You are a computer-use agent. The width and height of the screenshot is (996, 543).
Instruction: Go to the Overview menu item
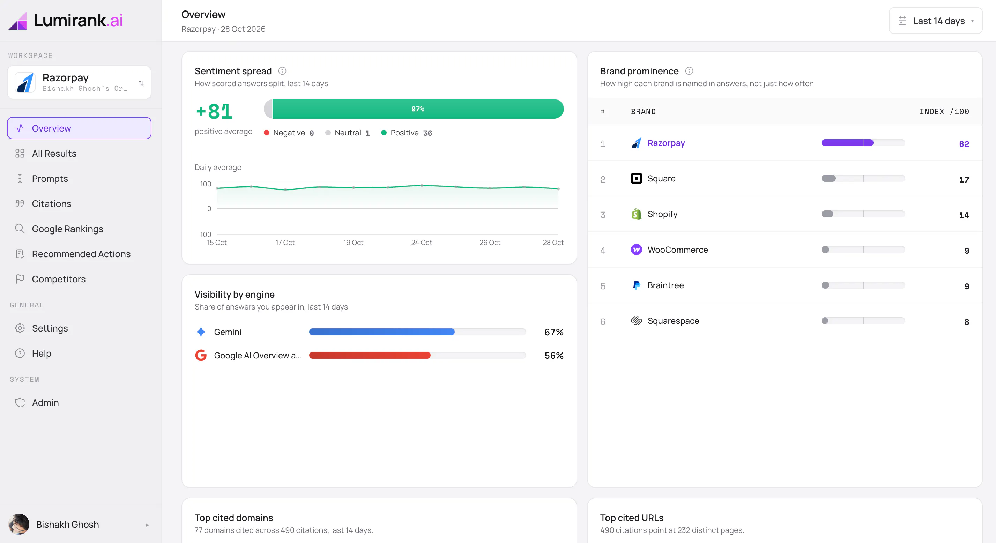coord(79,128)
